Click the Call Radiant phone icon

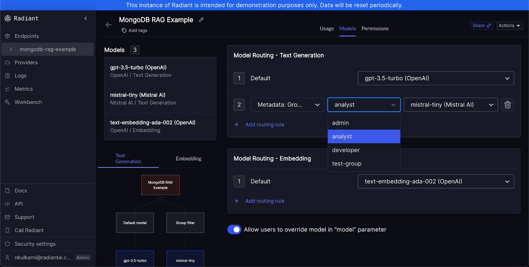point(8,230)
